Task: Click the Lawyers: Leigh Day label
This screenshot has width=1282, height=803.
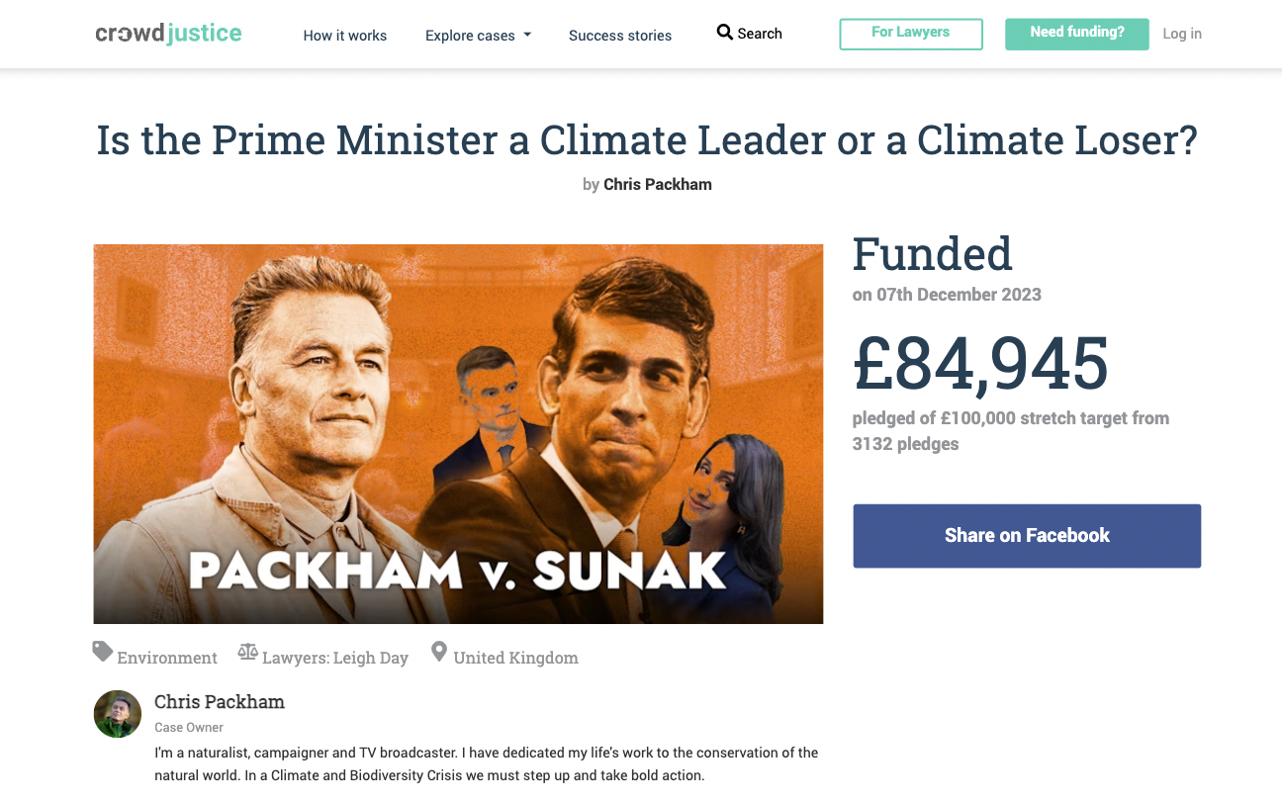Action: tap(335, 658)
